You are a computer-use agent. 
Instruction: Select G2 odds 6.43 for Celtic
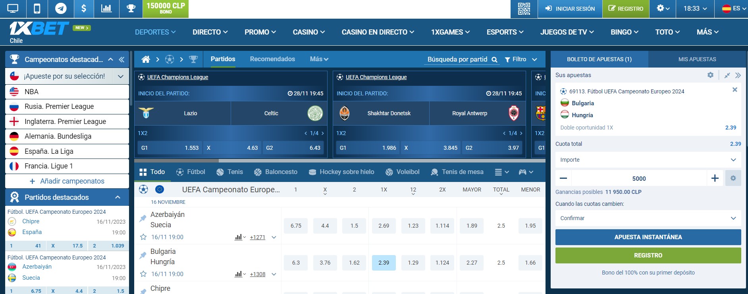pos(293,148)
